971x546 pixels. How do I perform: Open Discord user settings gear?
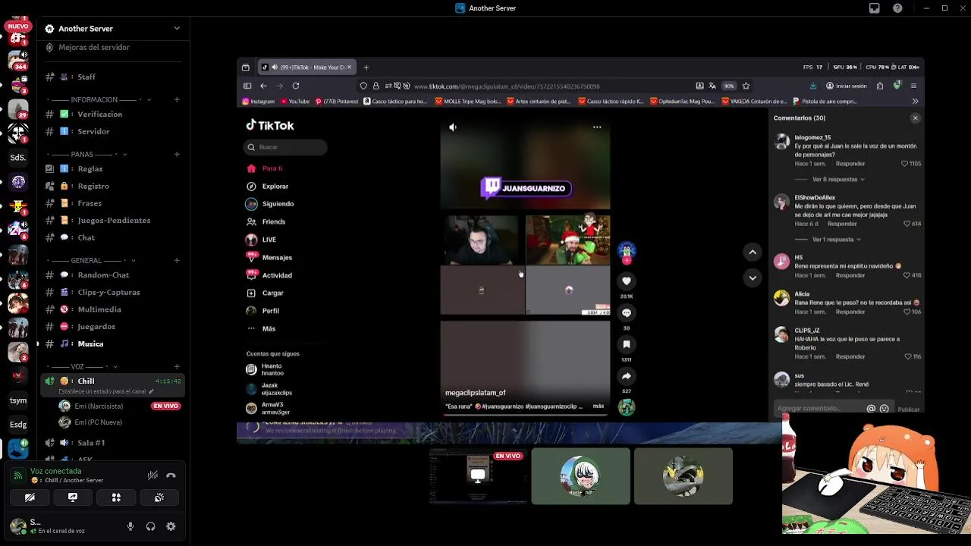pyautogui.click(x=171, y=526)
